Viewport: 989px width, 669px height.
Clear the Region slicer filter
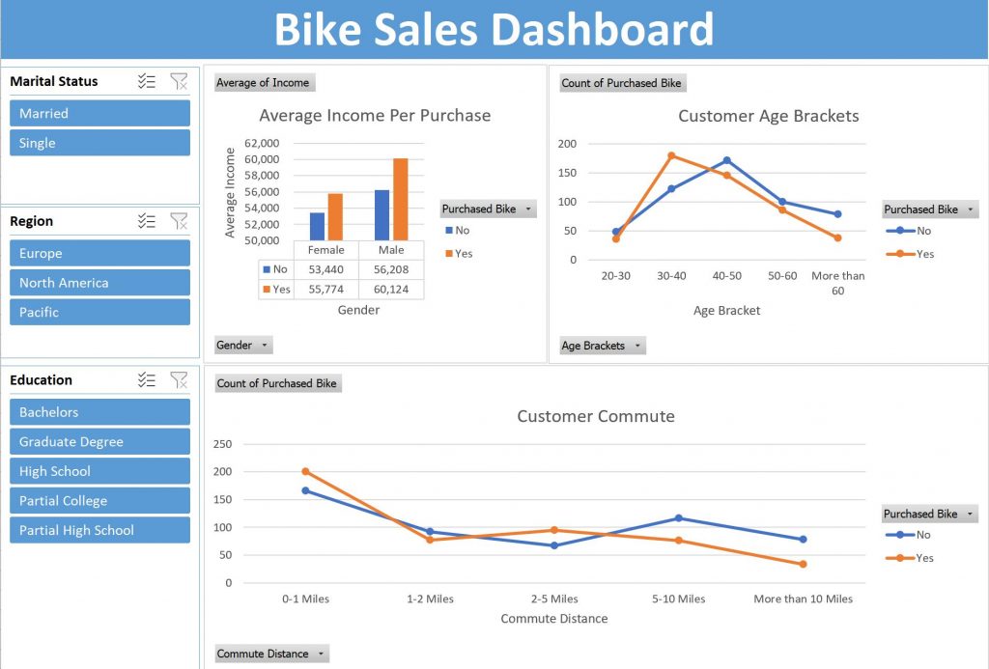(179, 222)
